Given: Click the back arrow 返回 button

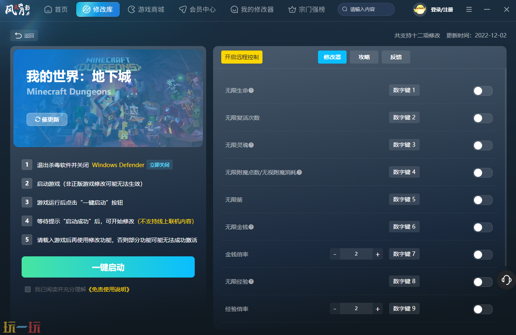Looking at the screenshot, I should [x=24, y=35].
